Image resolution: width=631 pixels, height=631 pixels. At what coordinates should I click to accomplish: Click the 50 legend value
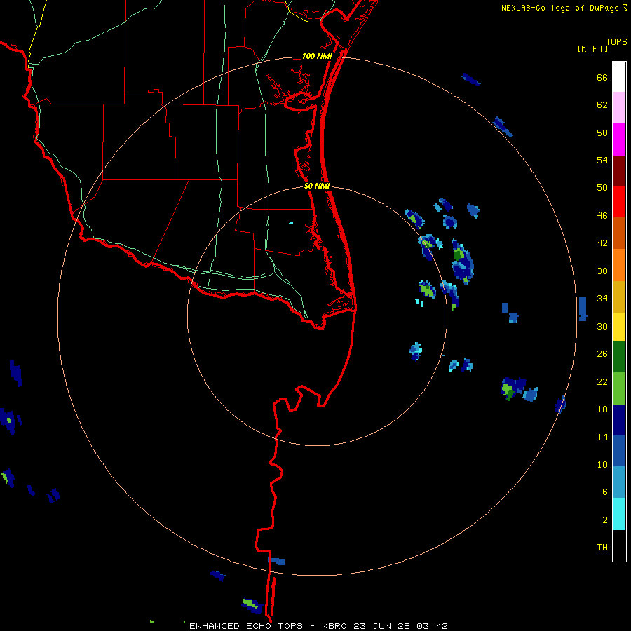tap(602, 187)
